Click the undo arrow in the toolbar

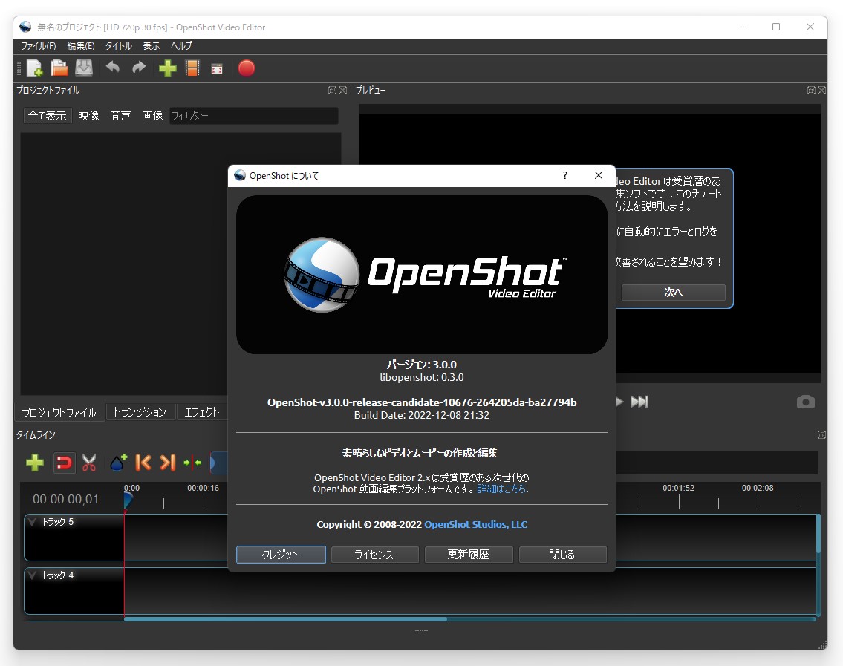click(x=112, y=68)
